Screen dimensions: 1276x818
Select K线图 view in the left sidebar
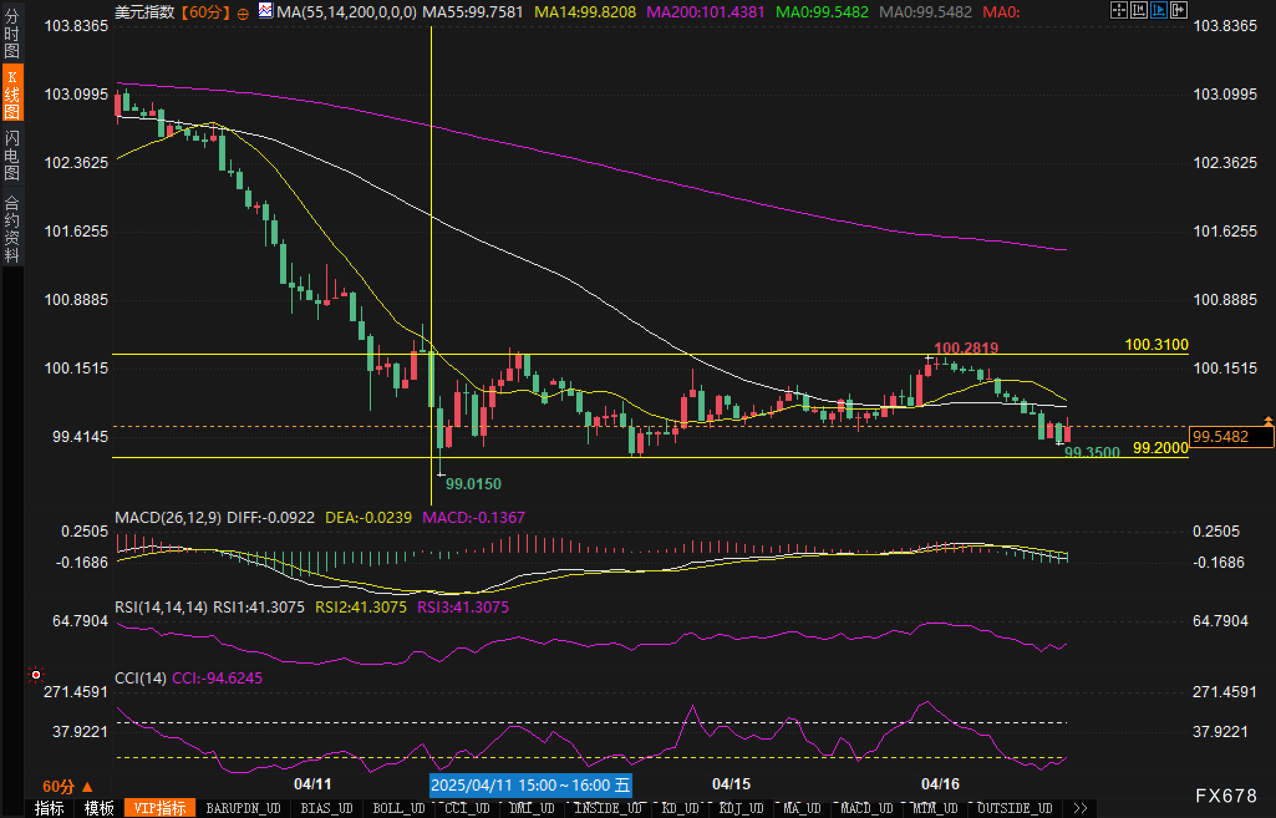pos(12,93)
